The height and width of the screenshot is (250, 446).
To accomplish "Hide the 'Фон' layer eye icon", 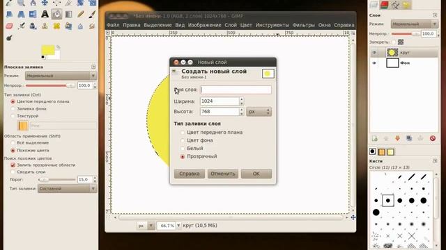I will (374, 63).
